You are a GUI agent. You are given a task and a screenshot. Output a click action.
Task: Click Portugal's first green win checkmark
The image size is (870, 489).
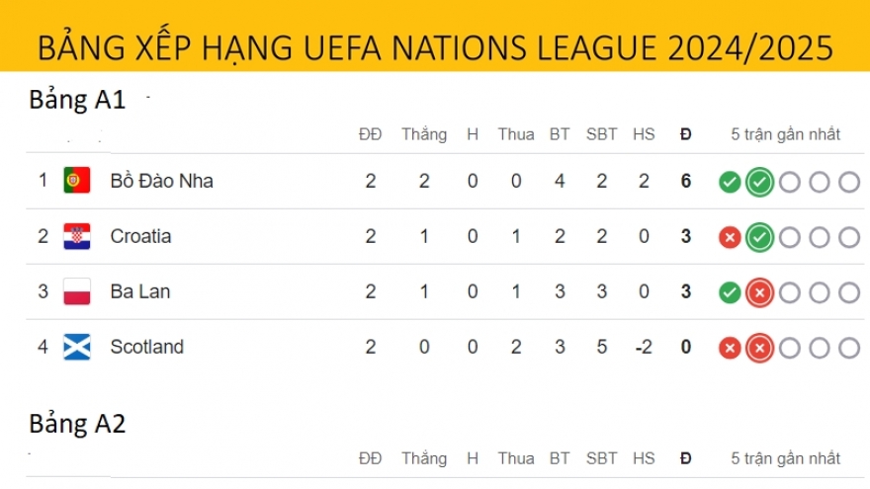730,182
